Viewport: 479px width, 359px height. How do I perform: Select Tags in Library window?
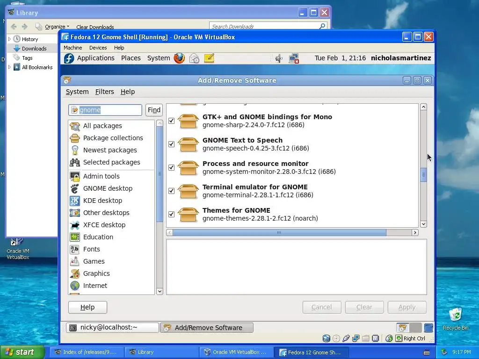(x=27, y=58)
